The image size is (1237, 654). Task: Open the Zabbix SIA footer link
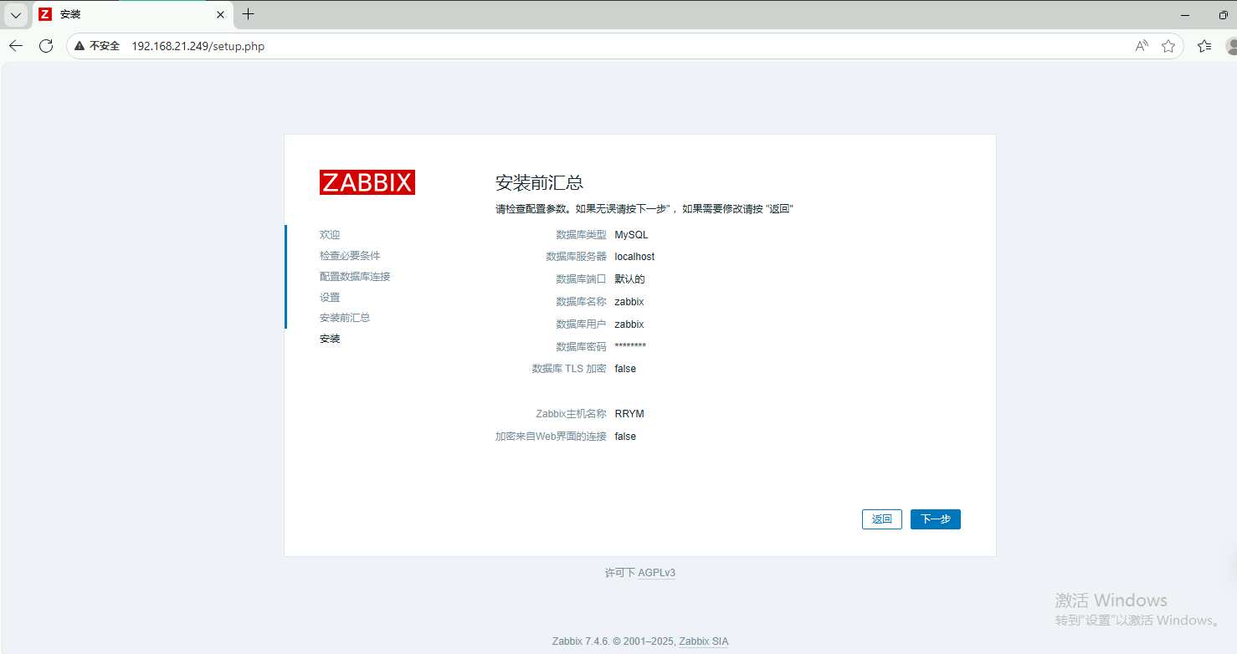703,641
